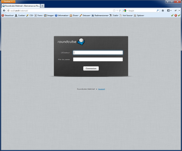This screenshot has width=182, height=151.
Task: Go to the Firefox home page icon
Action: click(163, 11)
